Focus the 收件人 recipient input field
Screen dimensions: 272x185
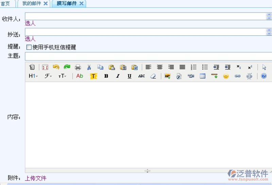click(x=146, y=16)
